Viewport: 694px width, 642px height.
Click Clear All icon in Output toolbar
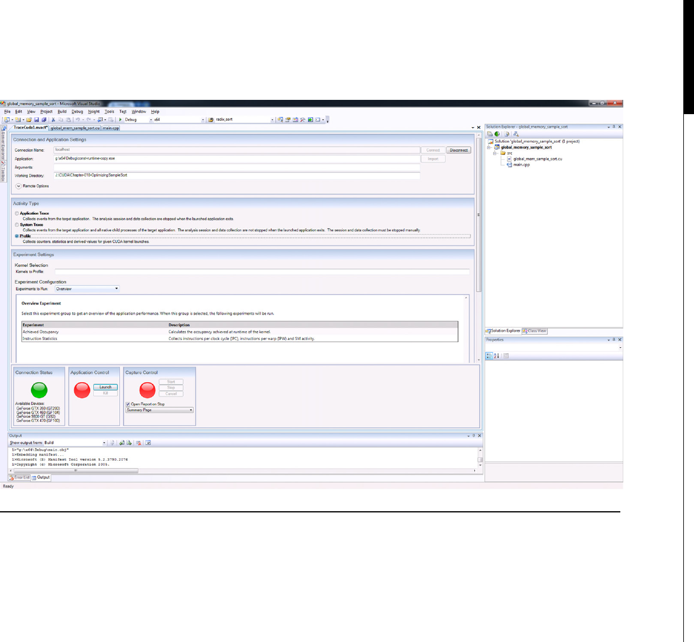138,443
